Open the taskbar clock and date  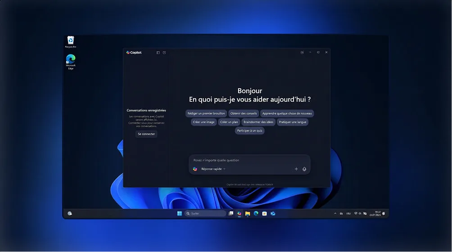[375, 213]
